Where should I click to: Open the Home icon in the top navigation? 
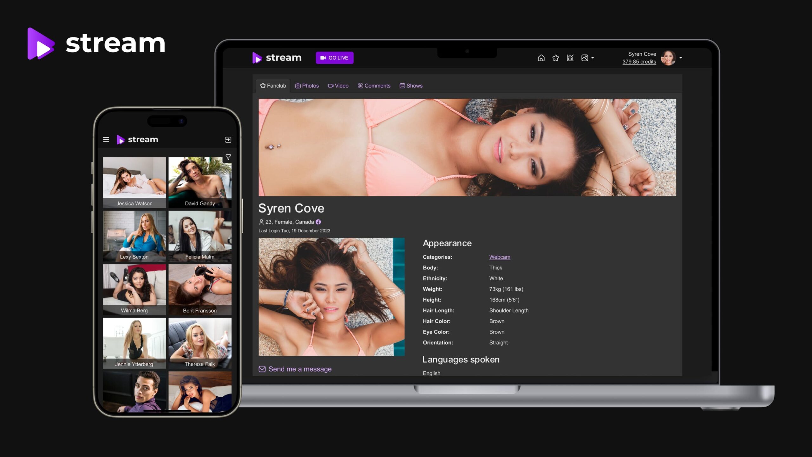tap(541, 58)
